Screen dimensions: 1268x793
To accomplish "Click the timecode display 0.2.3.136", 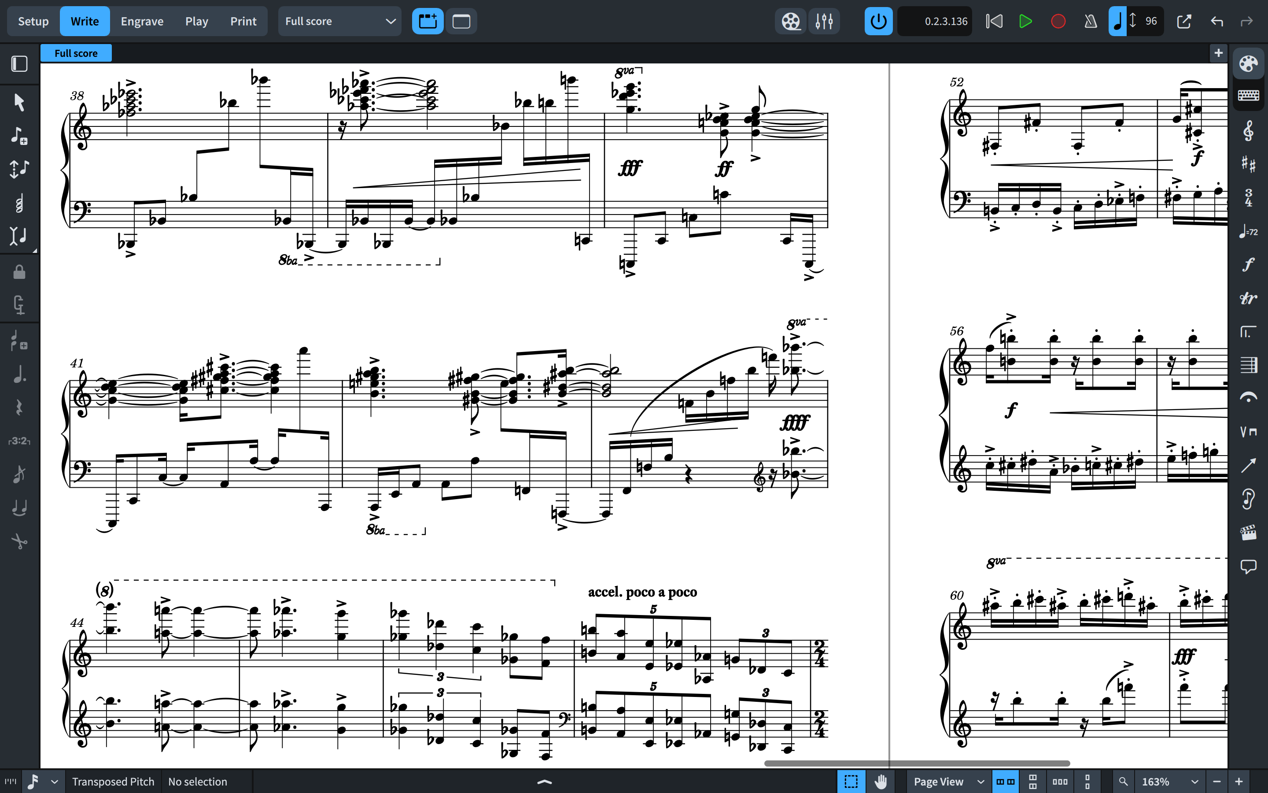I will [934, 22].
